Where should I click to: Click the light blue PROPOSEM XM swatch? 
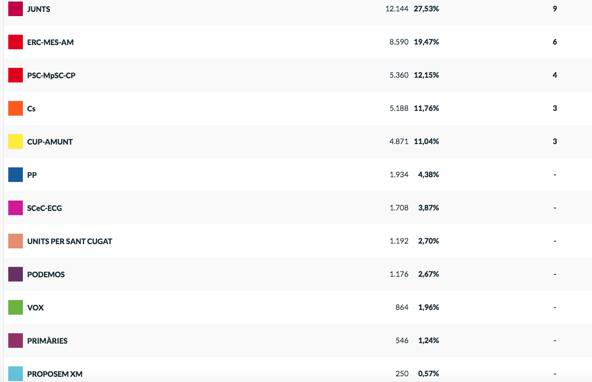(16, 374)
